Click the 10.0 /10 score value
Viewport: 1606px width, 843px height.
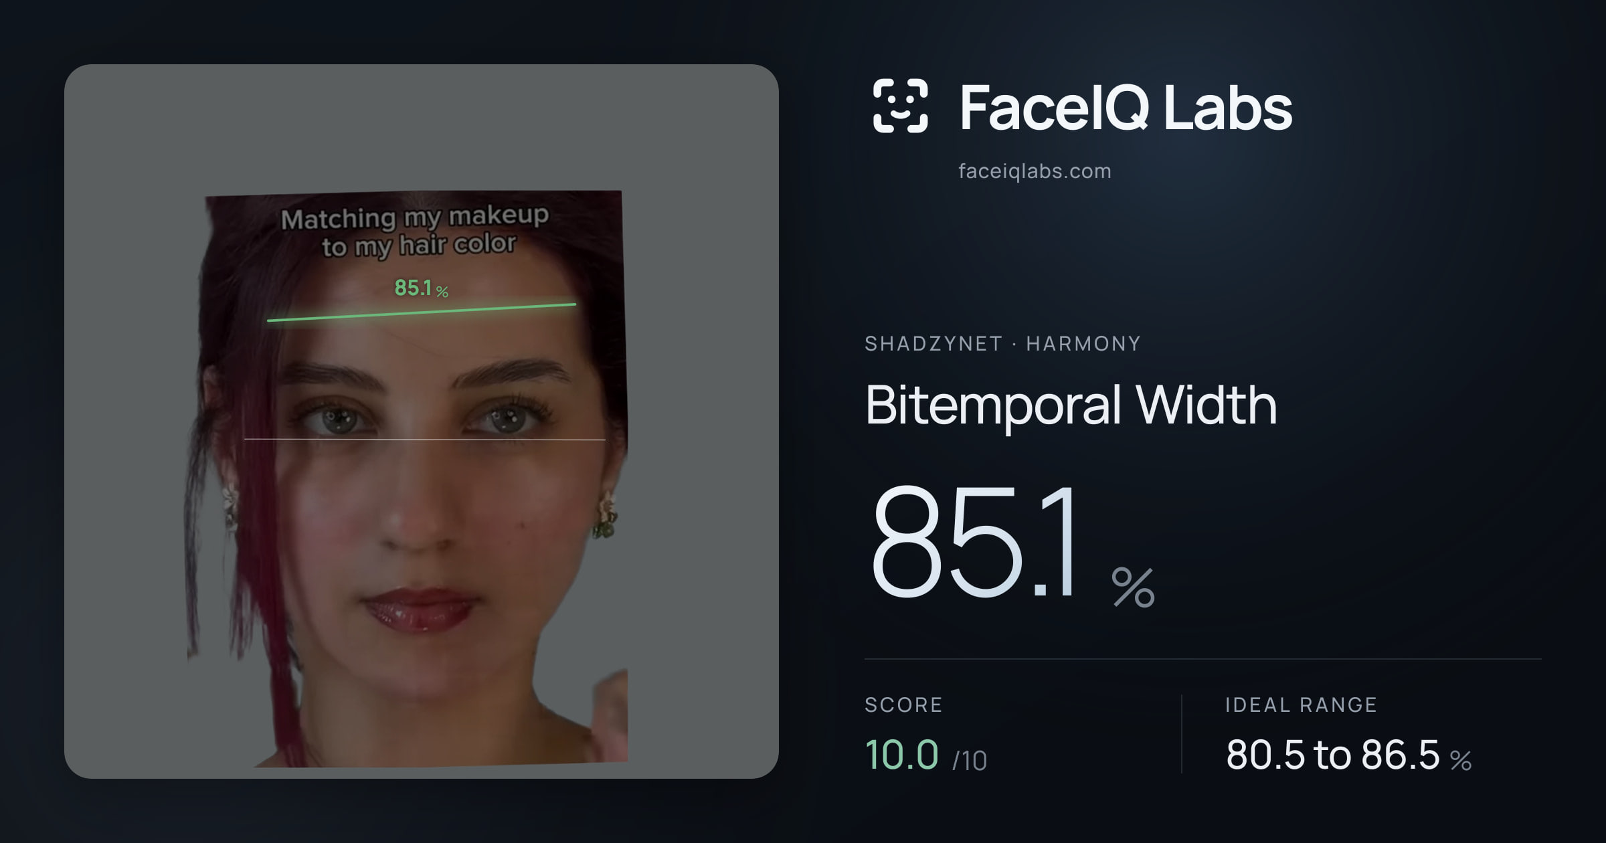925,755
